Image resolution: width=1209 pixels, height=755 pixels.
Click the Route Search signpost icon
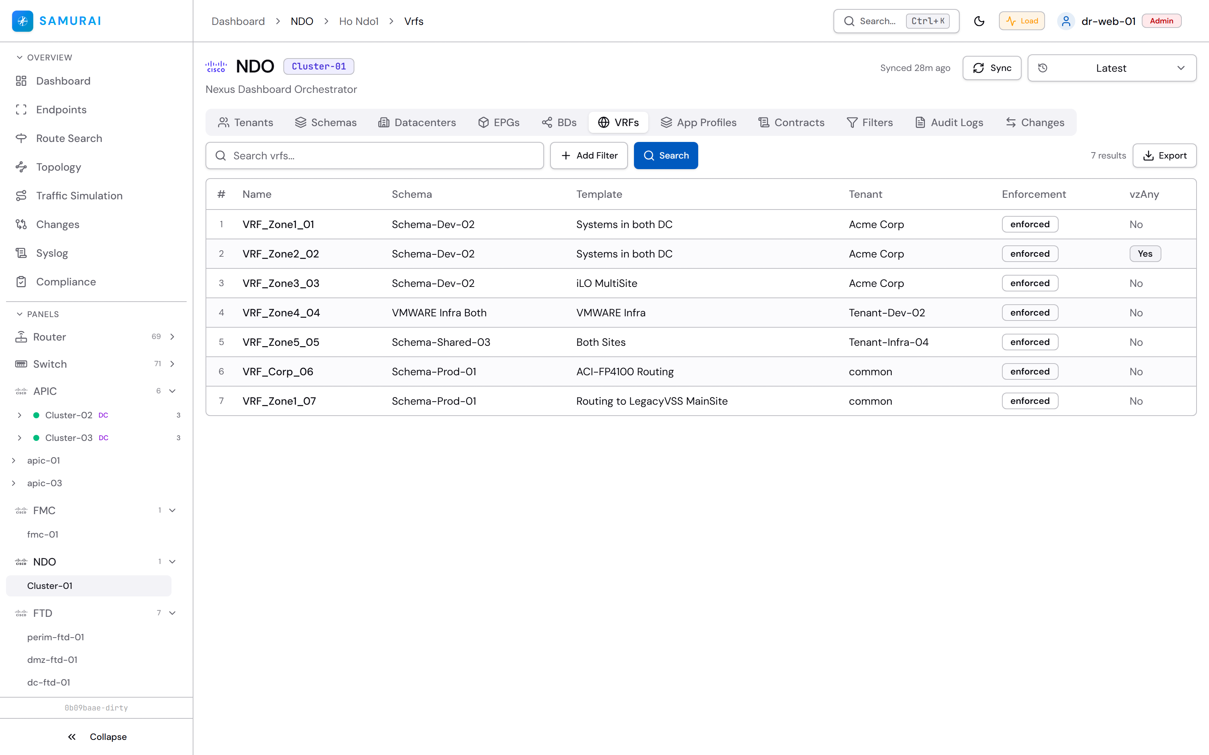pos(21,138)
